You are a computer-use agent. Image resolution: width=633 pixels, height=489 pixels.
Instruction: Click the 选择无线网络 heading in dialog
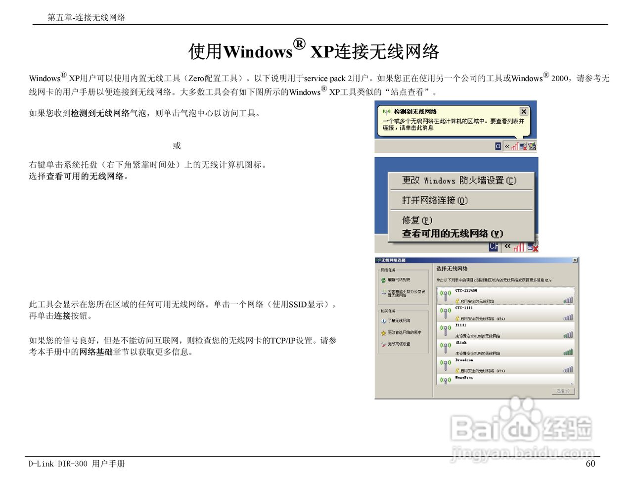(452, 269)
